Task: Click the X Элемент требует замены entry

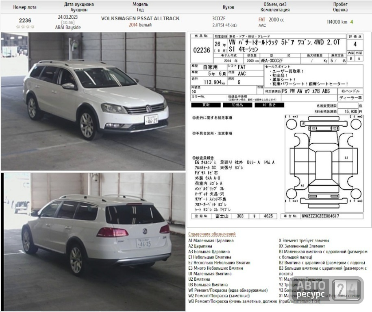Action: (304, 240)
